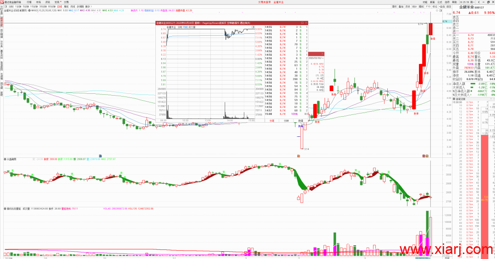495x259 pixels.
Task: Click the 标记 toolbar button
Action: tap(435, 6)
